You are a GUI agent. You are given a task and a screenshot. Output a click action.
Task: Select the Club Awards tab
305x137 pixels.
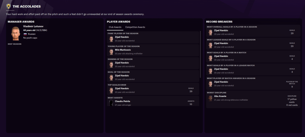[115, 27]
